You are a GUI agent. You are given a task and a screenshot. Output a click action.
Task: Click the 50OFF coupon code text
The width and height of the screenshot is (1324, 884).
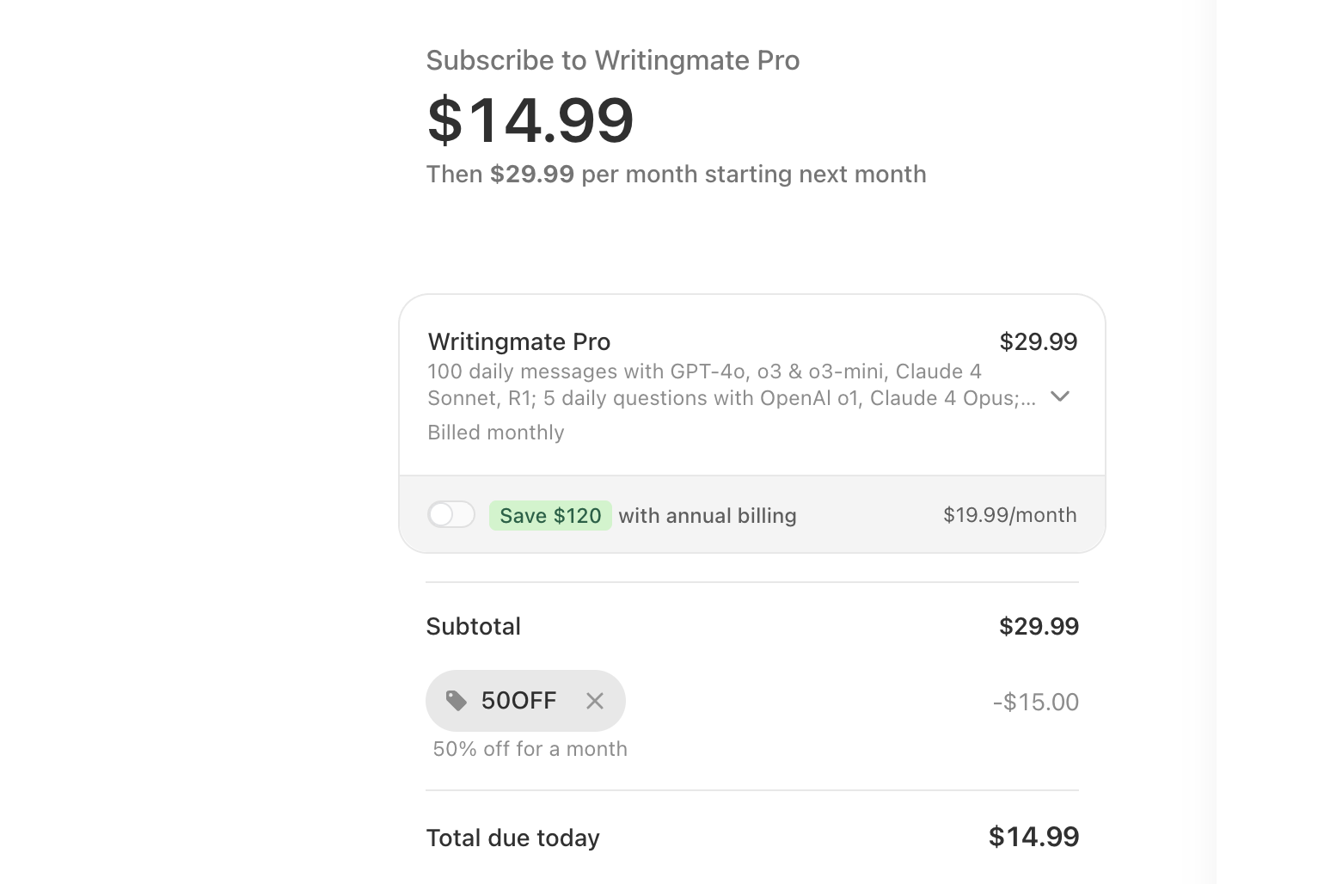pos(519,701)
